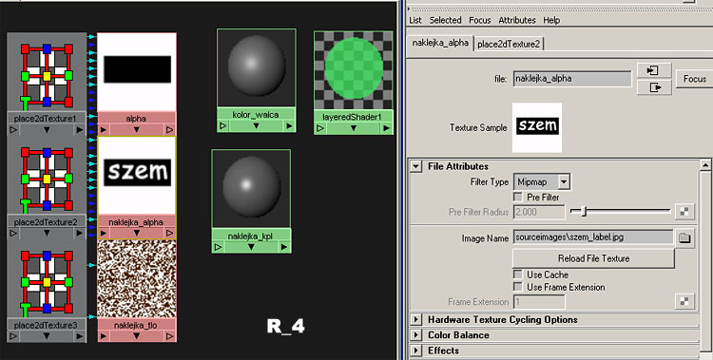The image size is (713, 360).
Task: Collapse the File Attributes section
Action: [415, 166]
